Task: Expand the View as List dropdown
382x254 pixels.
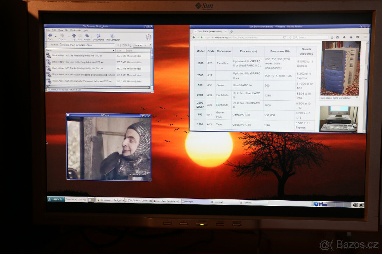Action: [x=142, y=45]
